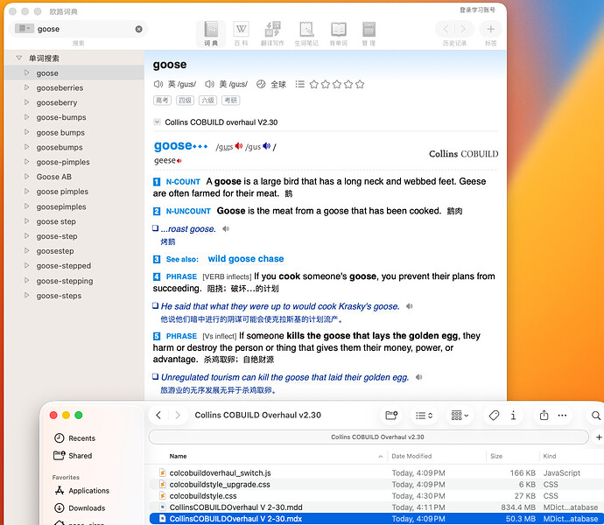Open Finder more actions ellipsis
The width and height of the screenshot is (604, 525).
[562, 416]
